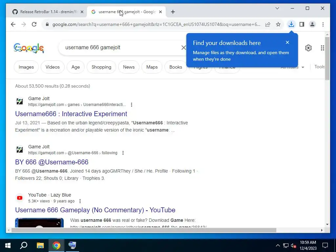Filter results by Books
This screenshot has width=336, height=252.
176,67
